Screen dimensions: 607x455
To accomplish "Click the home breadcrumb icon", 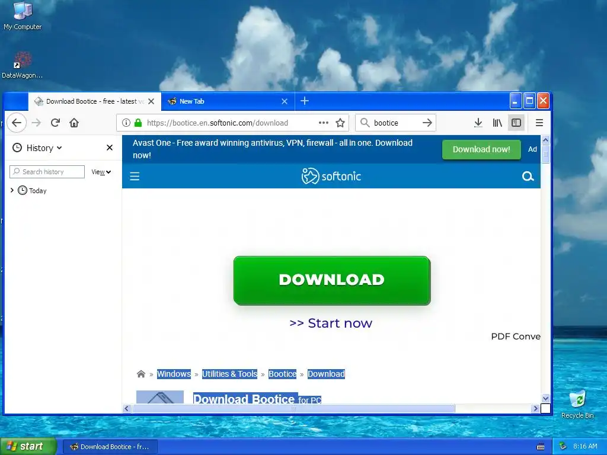I will (141, 374).
